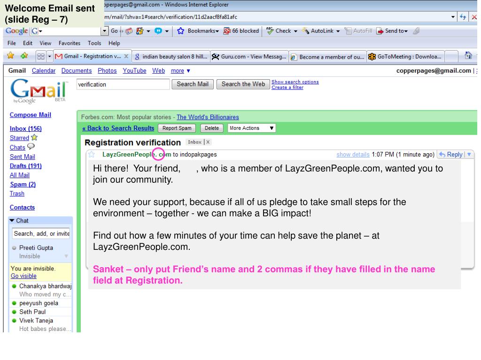The height and width of the screenshot is (360, 481).
Task: Click the Go visible link
Action: 23,276
